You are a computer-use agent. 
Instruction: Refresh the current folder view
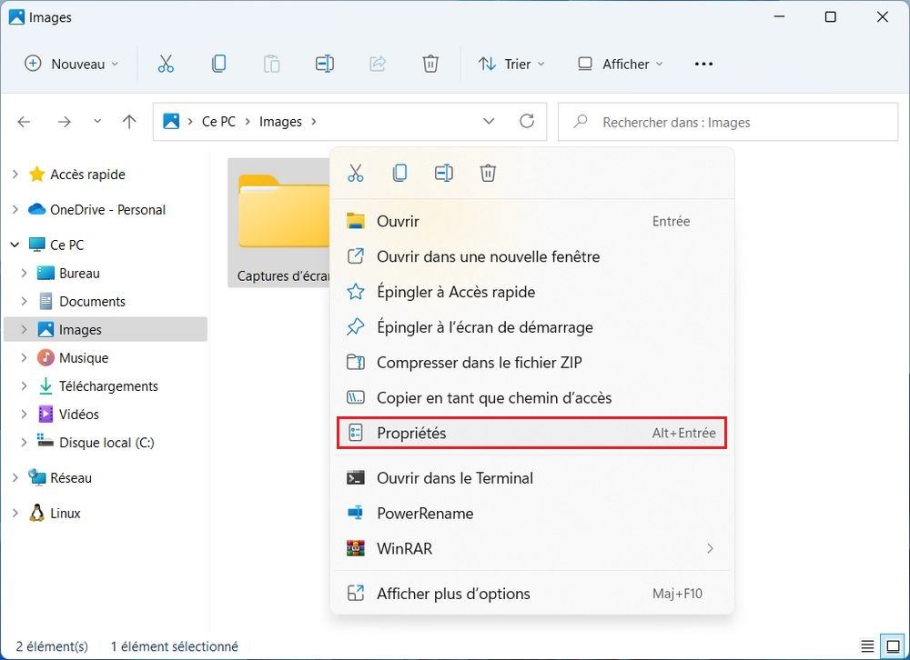tap(526, 122)
